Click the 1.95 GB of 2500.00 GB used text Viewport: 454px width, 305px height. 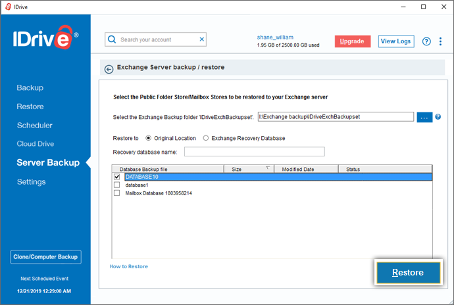pyautogui.click(x=288, y=45)
